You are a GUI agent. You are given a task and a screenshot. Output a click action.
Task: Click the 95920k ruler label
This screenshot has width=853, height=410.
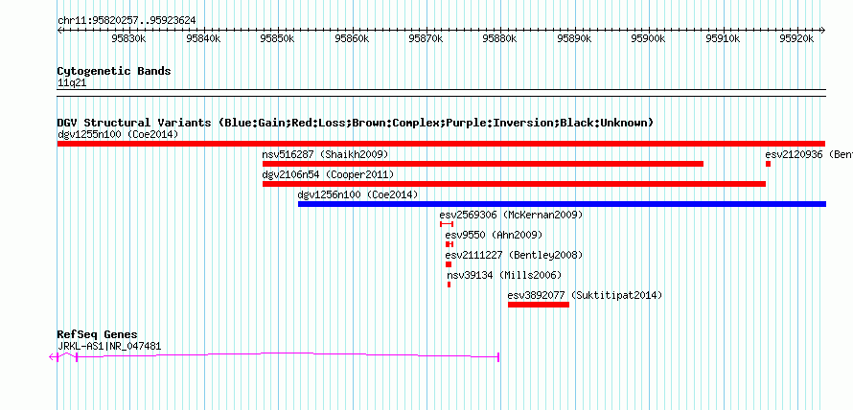click(796, 38)
